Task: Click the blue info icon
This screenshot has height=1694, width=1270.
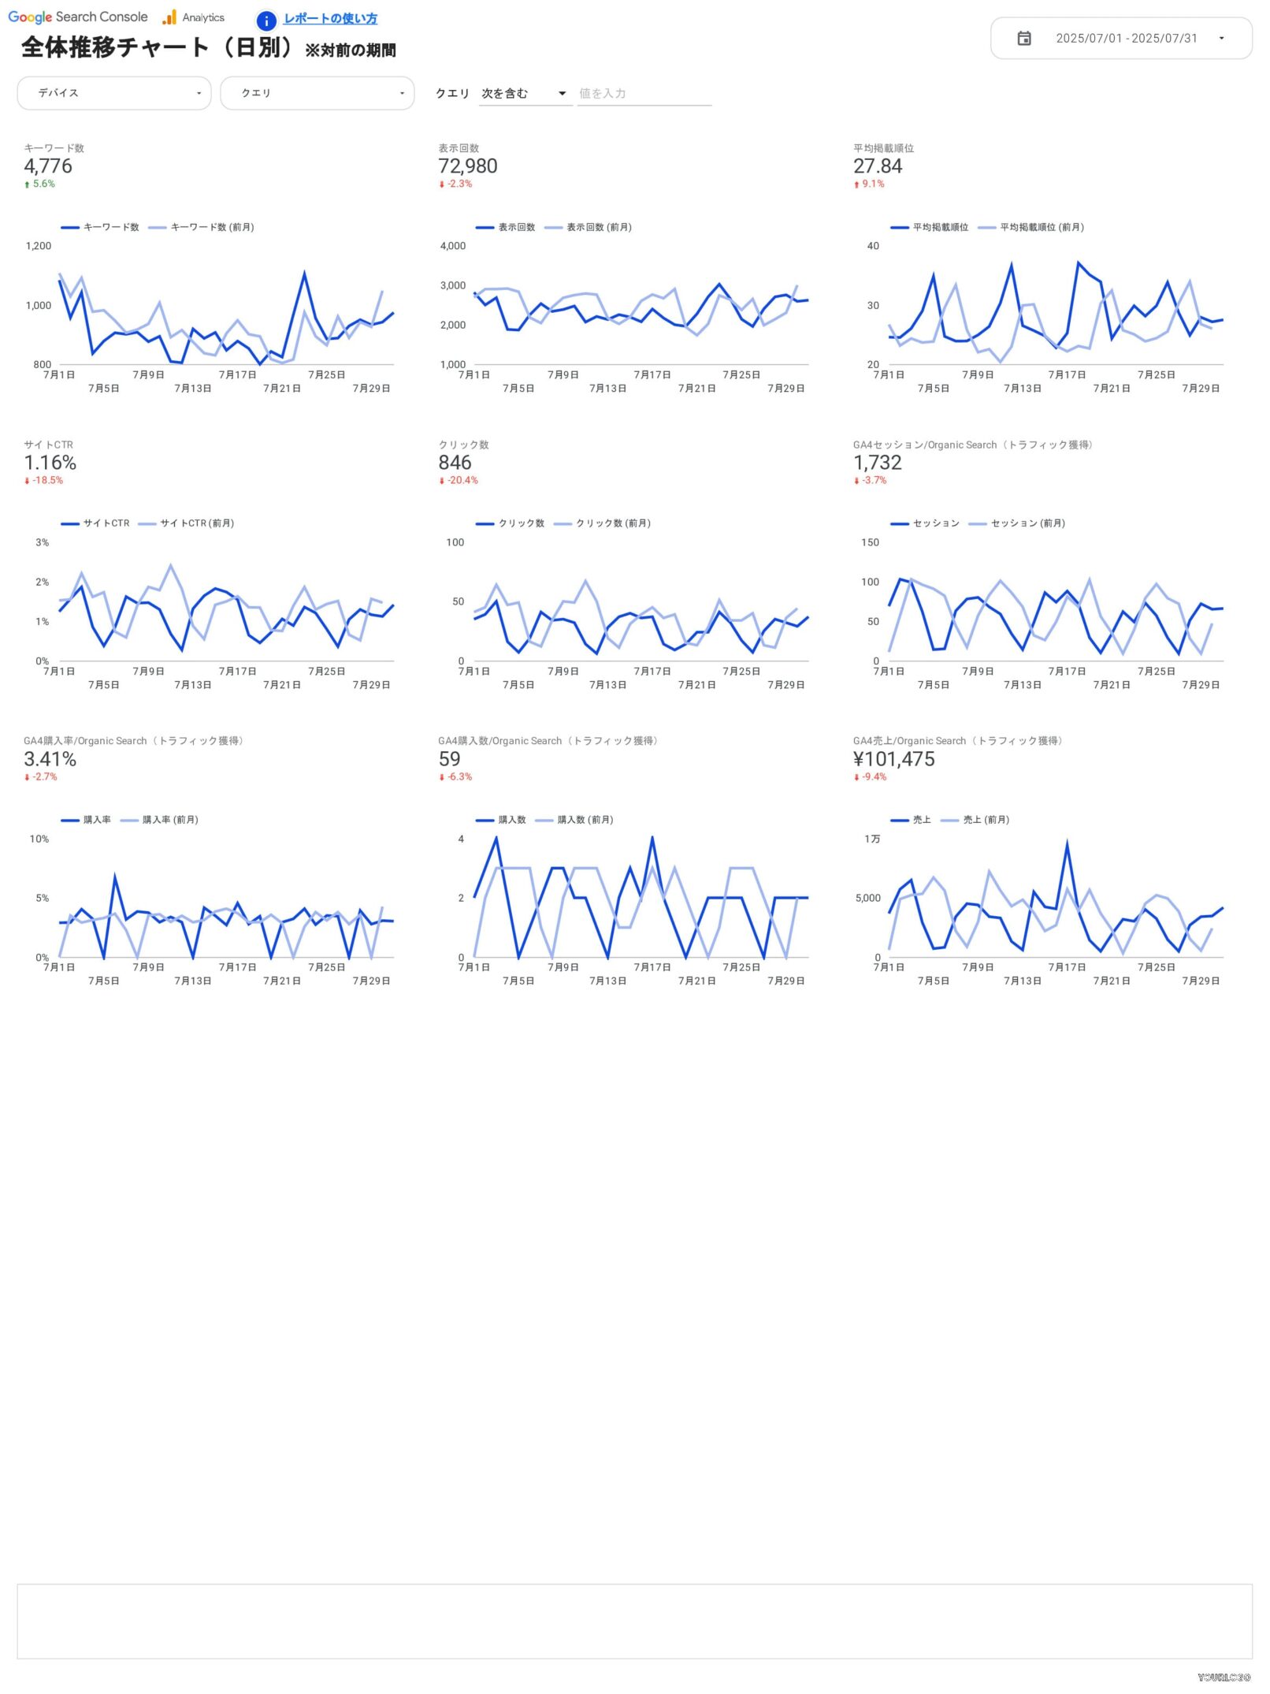Action: coord(266,20)
